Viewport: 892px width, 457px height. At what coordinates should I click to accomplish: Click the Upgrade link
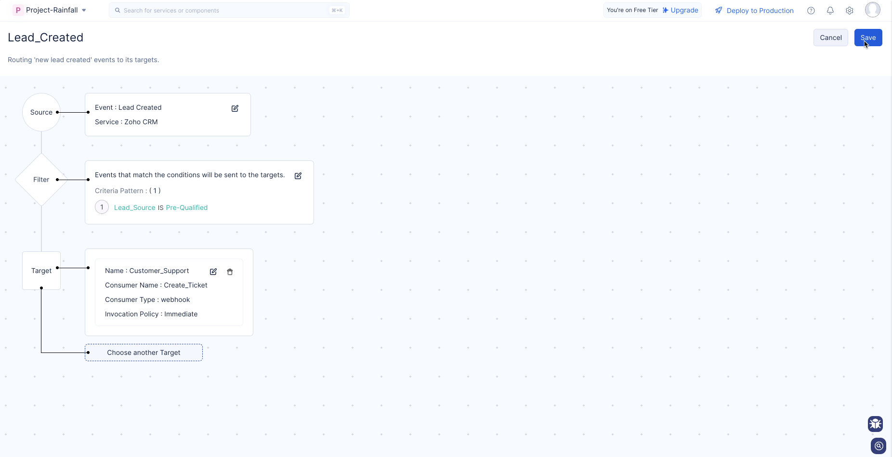pos(680,10)
